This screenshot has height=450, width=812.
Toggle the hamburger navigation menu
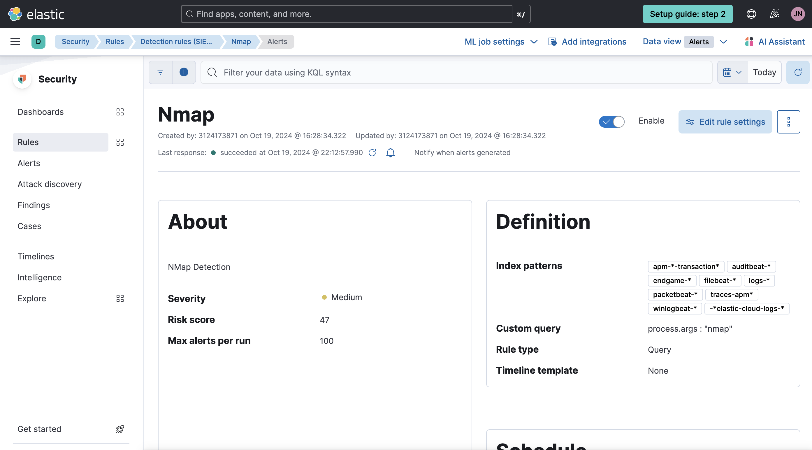[x=15, y=42]
